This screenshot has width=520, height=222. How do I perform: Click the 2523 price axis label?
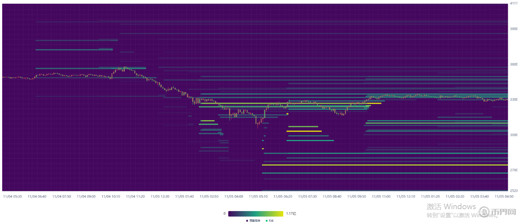pyautogui.click(x=514, y=191)
